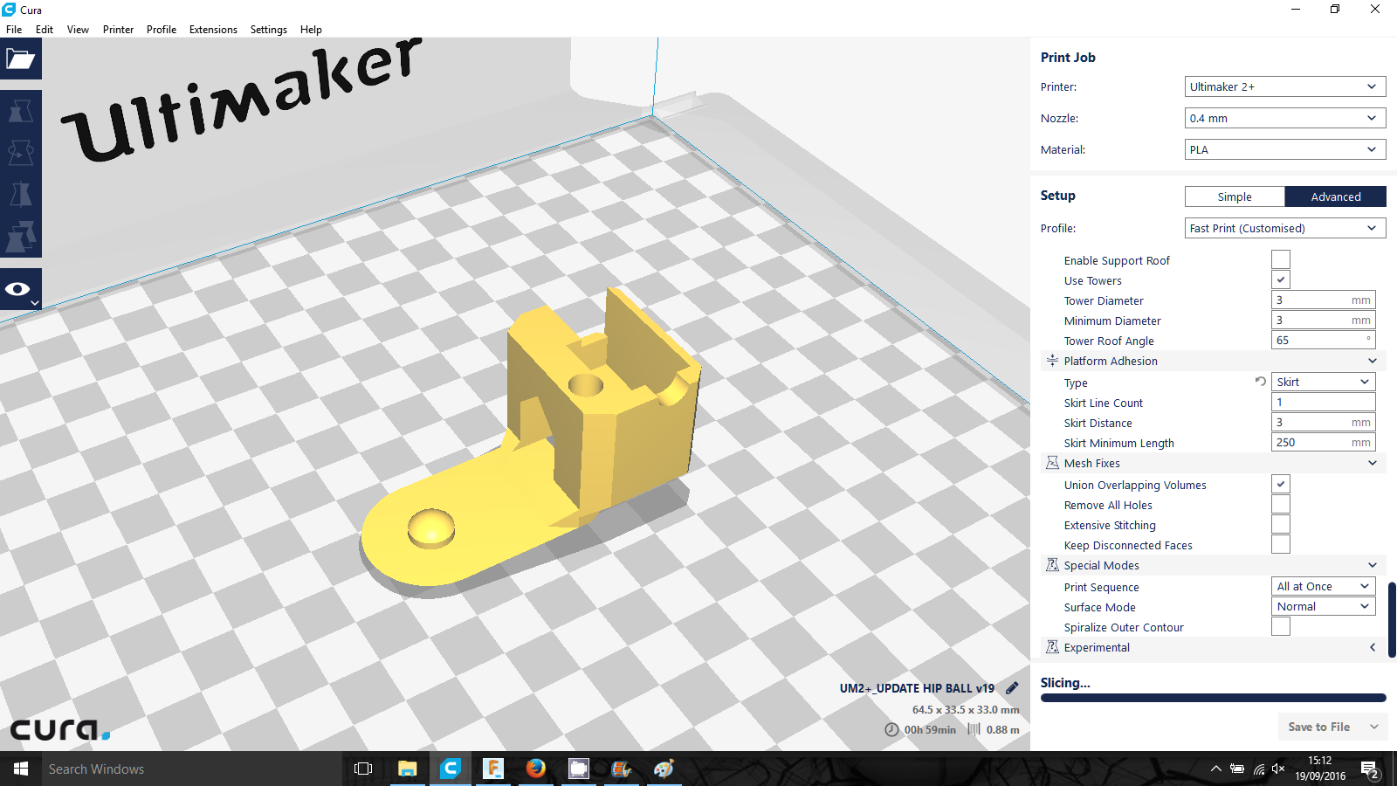Uncheck the Use Towers checkbox
Screen dimensions: 1397x786
[1280, 280]
